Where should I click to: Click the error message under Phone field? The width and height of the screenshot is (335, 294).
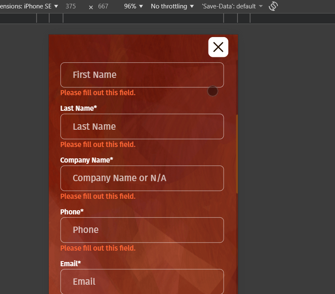coord(98,248)
